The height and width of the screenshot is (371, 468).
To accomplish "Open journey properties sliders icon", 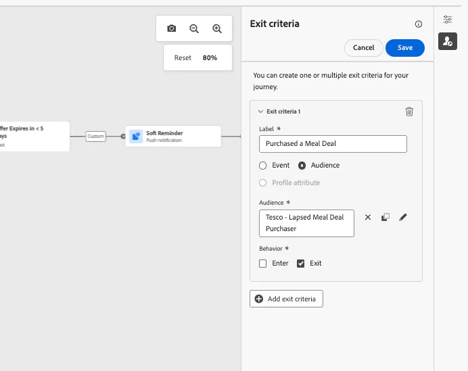I will pyautogui.click(x=448, y=20).
